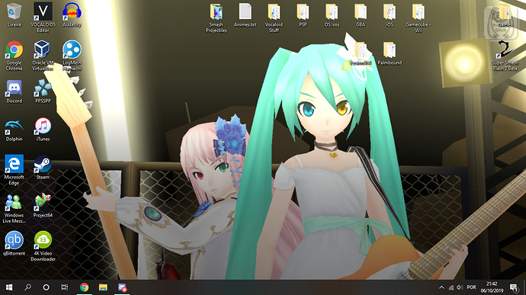526x295 pixels.
Task: Select the Smash Projectiles folder
Action: (x=216, y=18)
